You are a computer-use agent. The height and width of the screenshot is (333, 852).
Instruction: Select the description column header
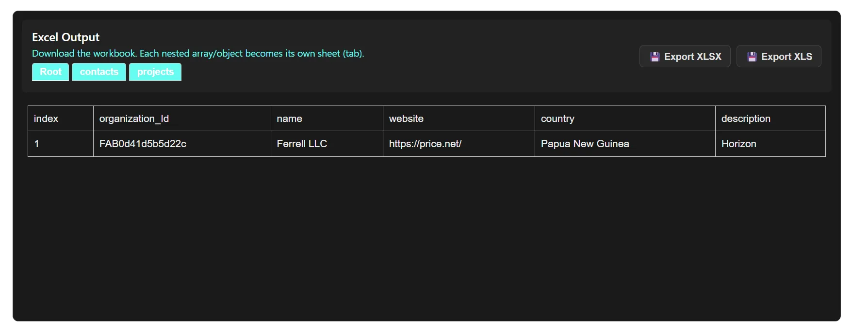746,118
